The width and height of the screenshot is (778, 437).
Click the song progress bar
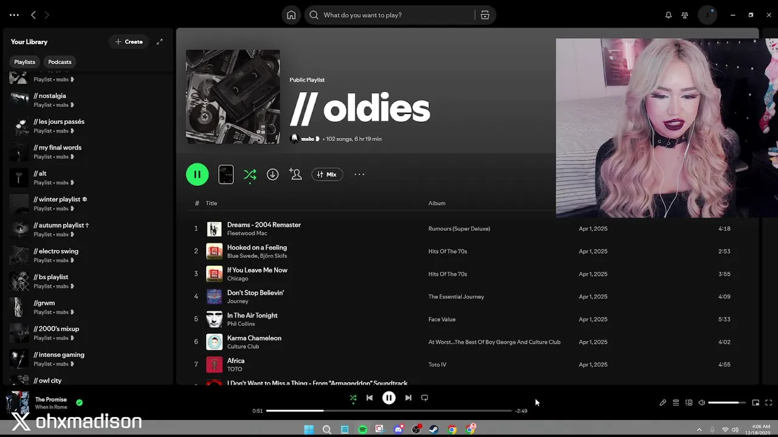pyautogui.click(x=389, y=411)
